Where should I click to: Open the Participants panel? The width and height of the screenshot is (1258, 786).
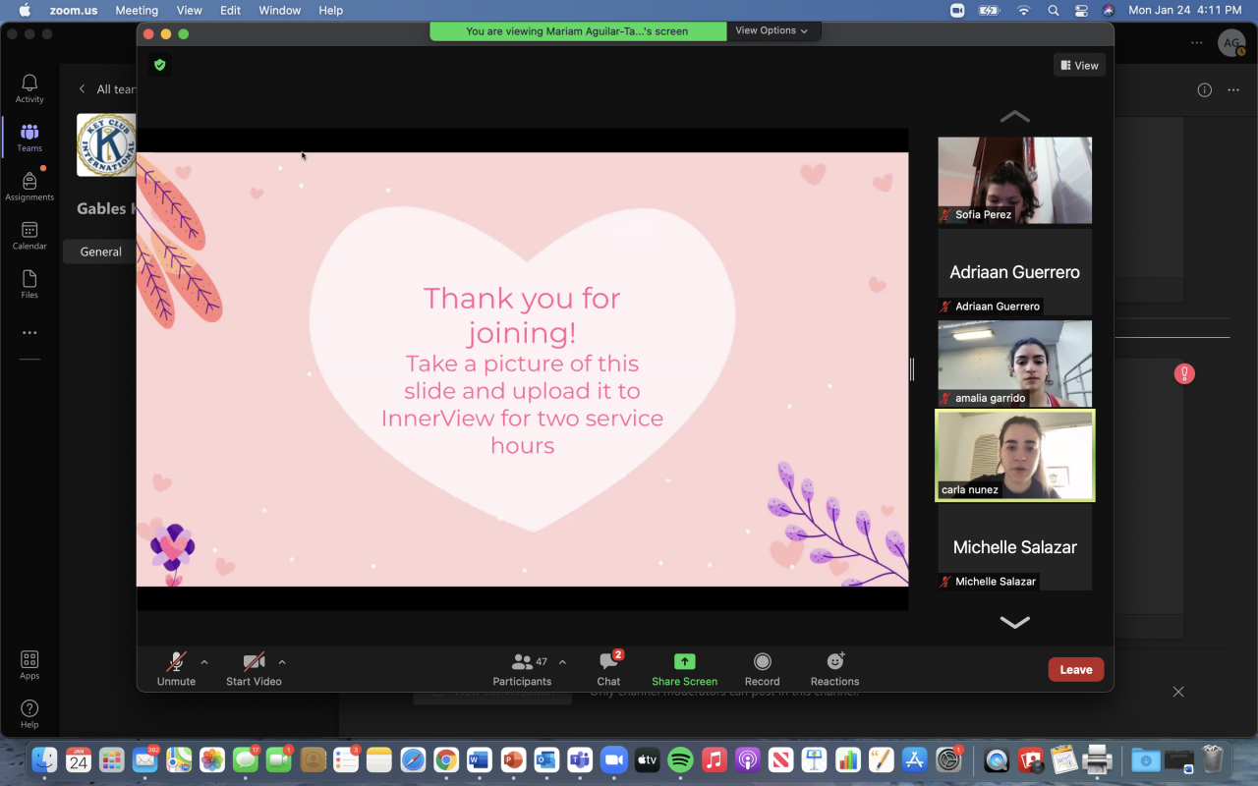pos(522,669)
